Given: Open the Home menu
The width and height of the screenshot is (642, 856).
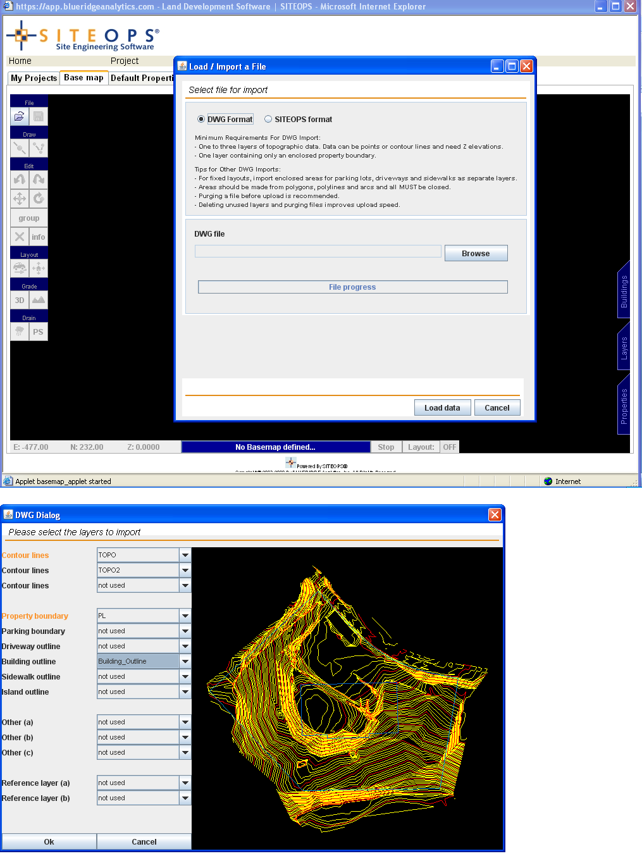Looking at the screenshot, I should point(20,61).
